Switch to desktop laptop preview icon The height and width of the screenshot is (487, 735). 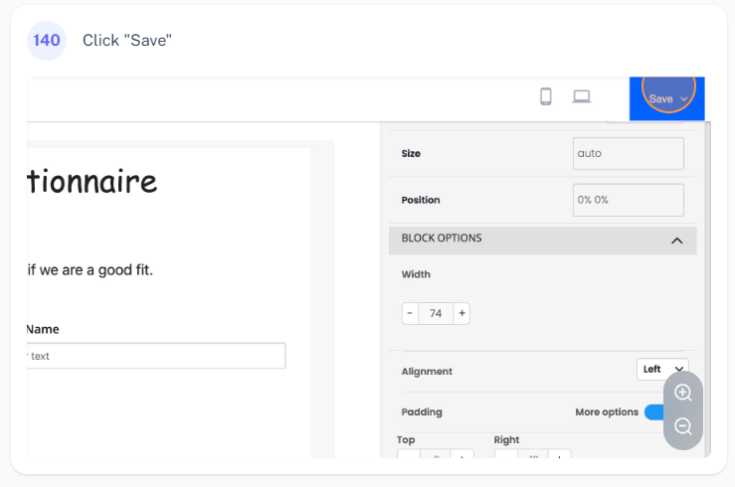coord(582,96)
